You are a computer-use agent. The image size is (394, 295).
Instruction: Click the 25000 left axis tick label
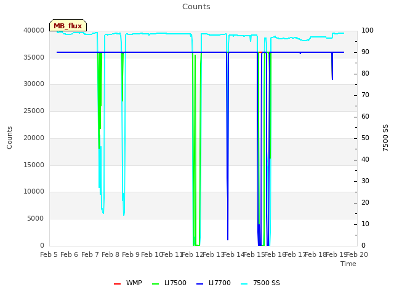tap(34, 111)
